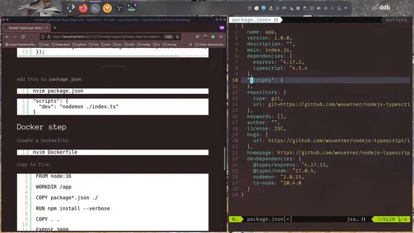
Task: Reload the page in Firefox
Action: 23,37
